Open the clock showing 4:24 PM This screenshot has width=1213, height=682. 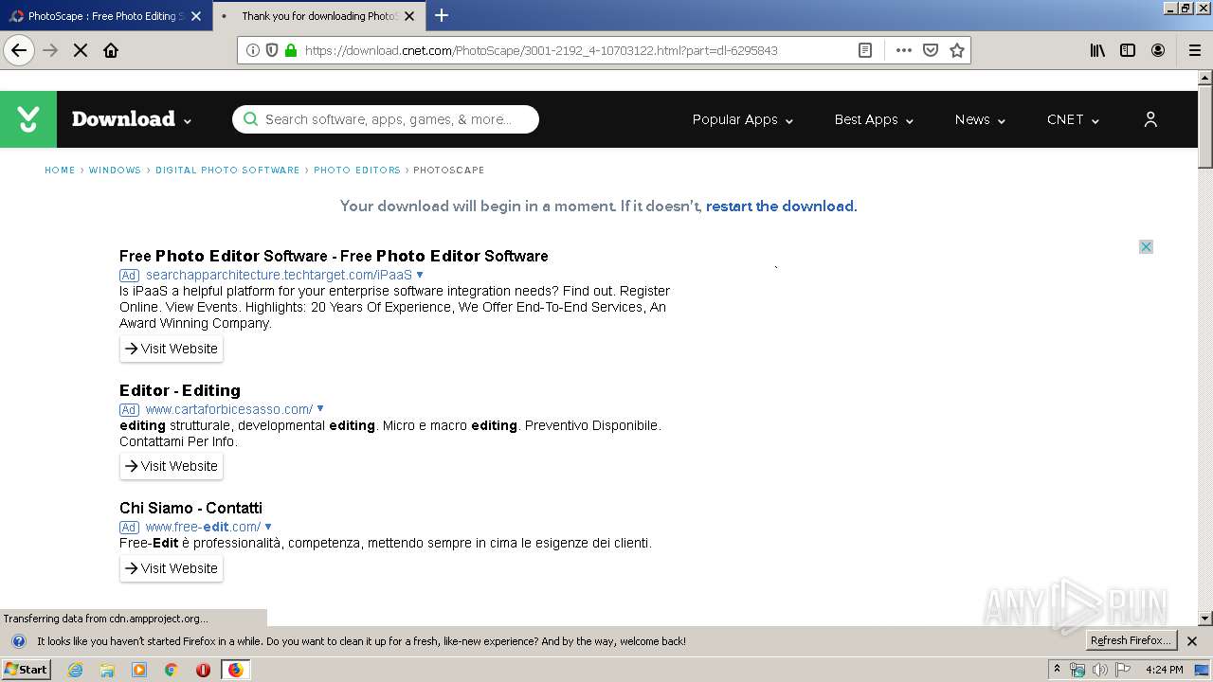[x=1165, y=670]
